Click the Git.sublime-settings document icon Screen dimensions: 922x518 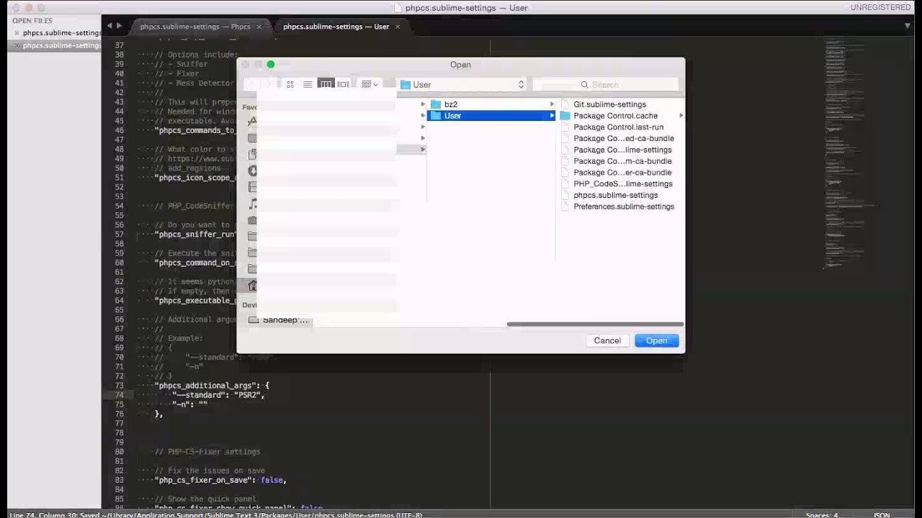(565, 104)
